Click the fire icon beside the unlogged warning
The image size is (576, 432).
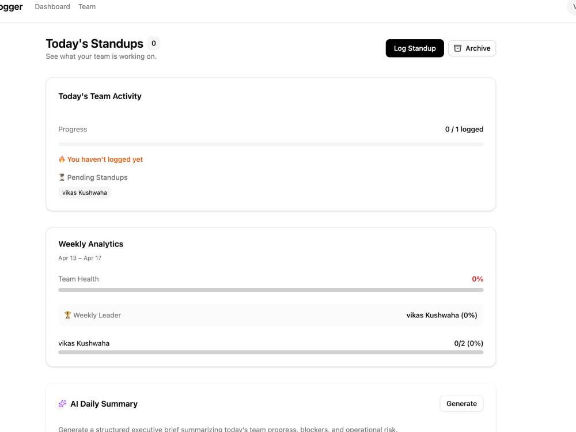click(x=62, y=160)
